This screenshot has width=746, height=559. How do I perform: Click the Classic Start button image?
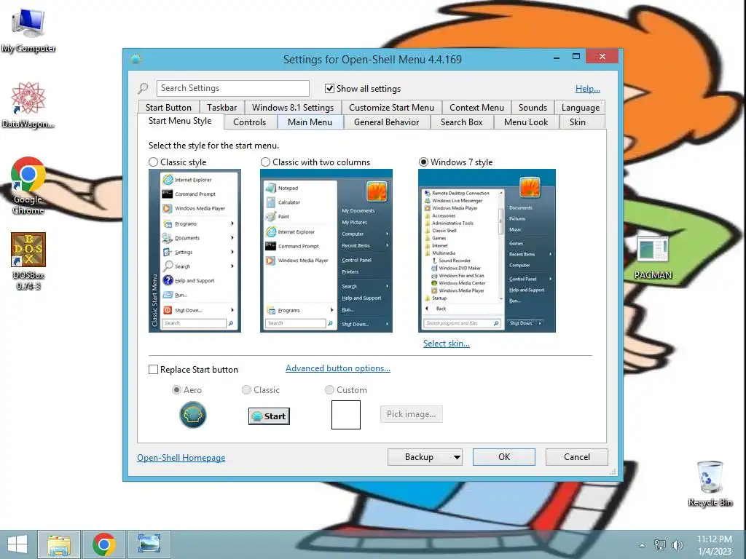(269, 416)
